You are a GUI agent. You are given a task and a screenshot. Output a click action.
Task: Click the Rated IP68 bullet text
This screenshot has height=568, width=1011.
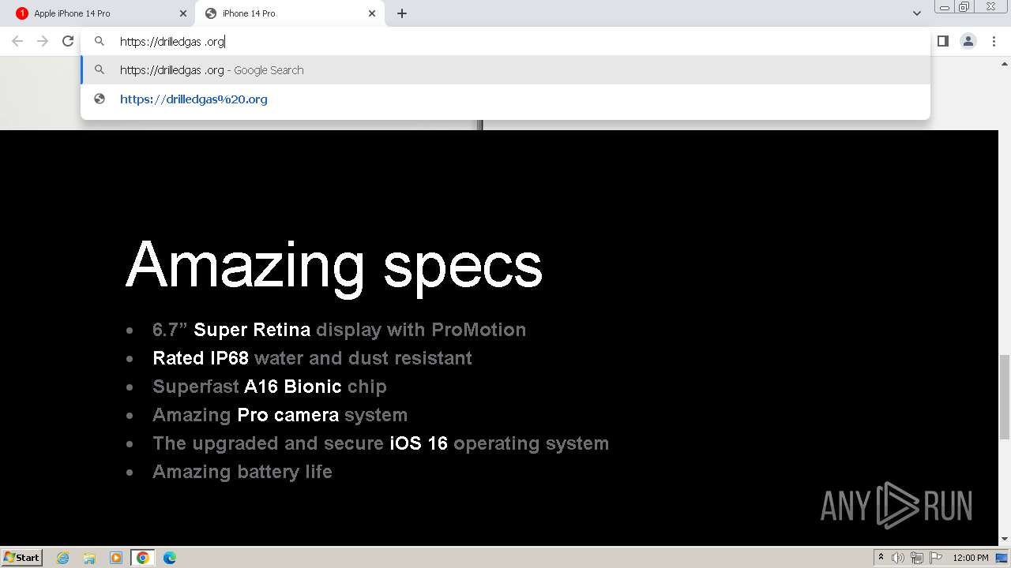[312, 358]
